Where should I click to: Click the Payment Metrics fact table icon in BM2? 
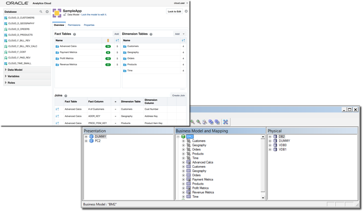(189, 179)
